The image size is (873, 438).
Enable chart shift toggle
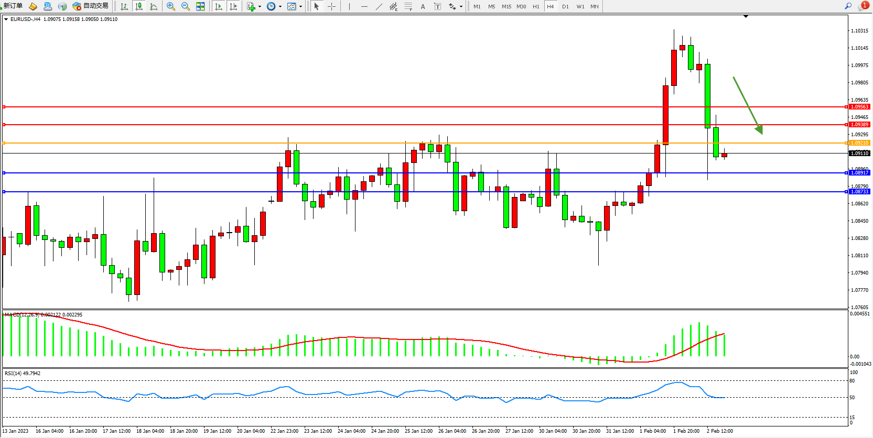click(233, 6)
